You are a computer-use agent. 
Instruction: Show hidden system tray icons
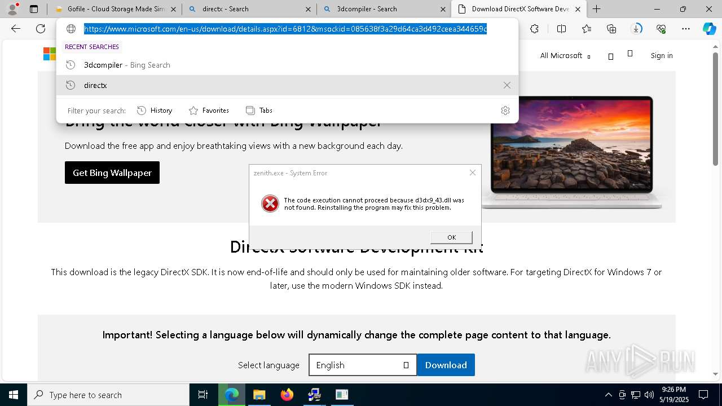click(608, 395)
